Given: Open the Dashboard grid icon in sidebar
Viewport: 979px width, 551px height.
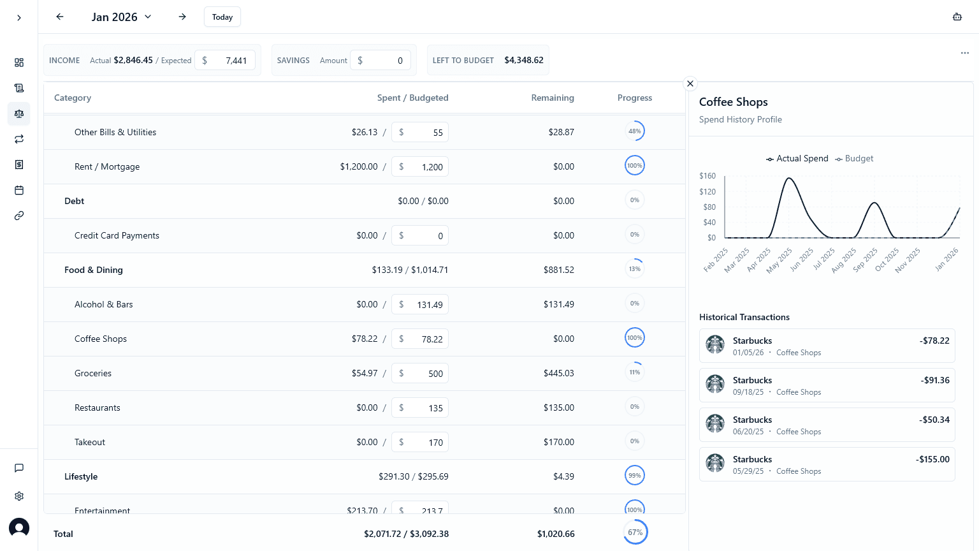Looking at the screenshot, I should tap(19, 62).
